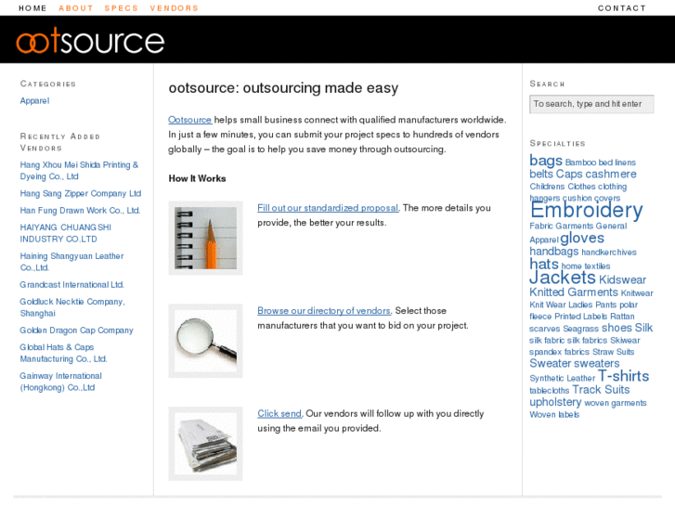Select the 'belts' specialty tag
This screenshot has height=506, width=675.
click(541, 174)
